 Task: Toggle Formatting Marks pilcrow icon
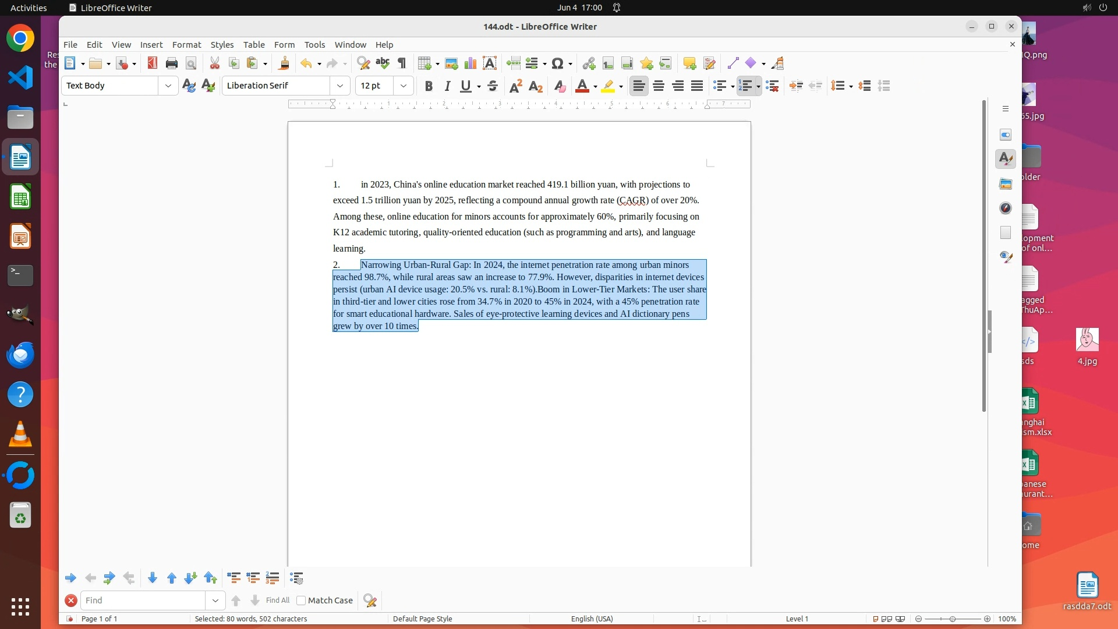coord(402,63)
